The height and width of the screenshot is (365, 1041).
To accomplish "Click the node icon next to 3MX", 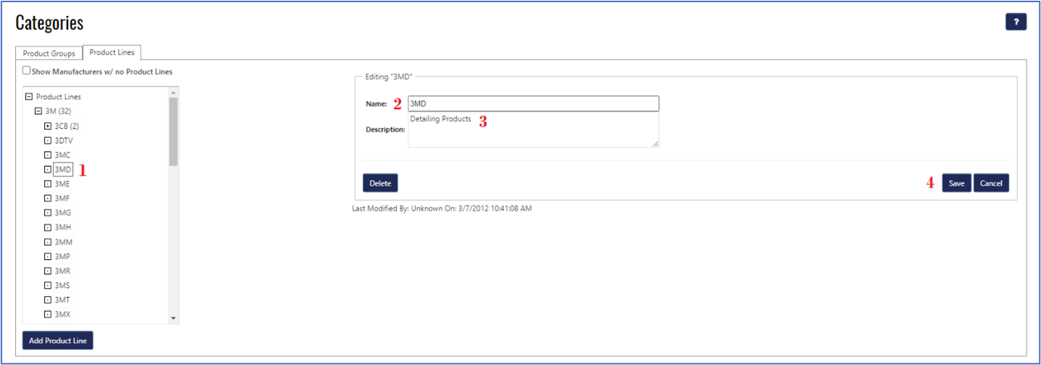I will pos(48,314).
